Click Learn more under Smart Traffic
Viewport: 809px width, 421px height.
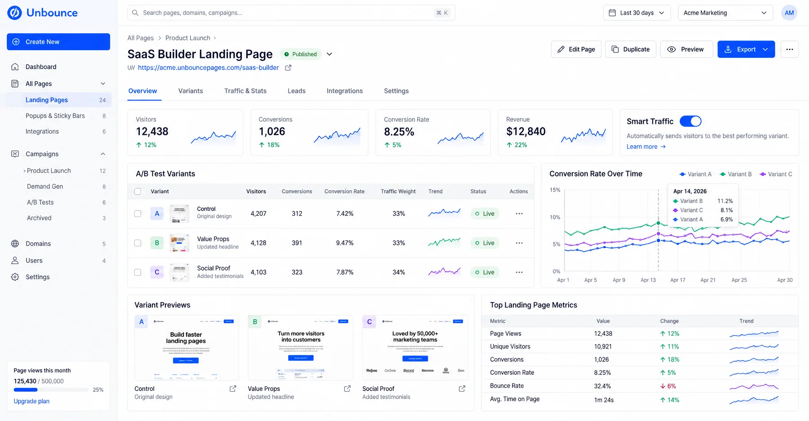646,147
